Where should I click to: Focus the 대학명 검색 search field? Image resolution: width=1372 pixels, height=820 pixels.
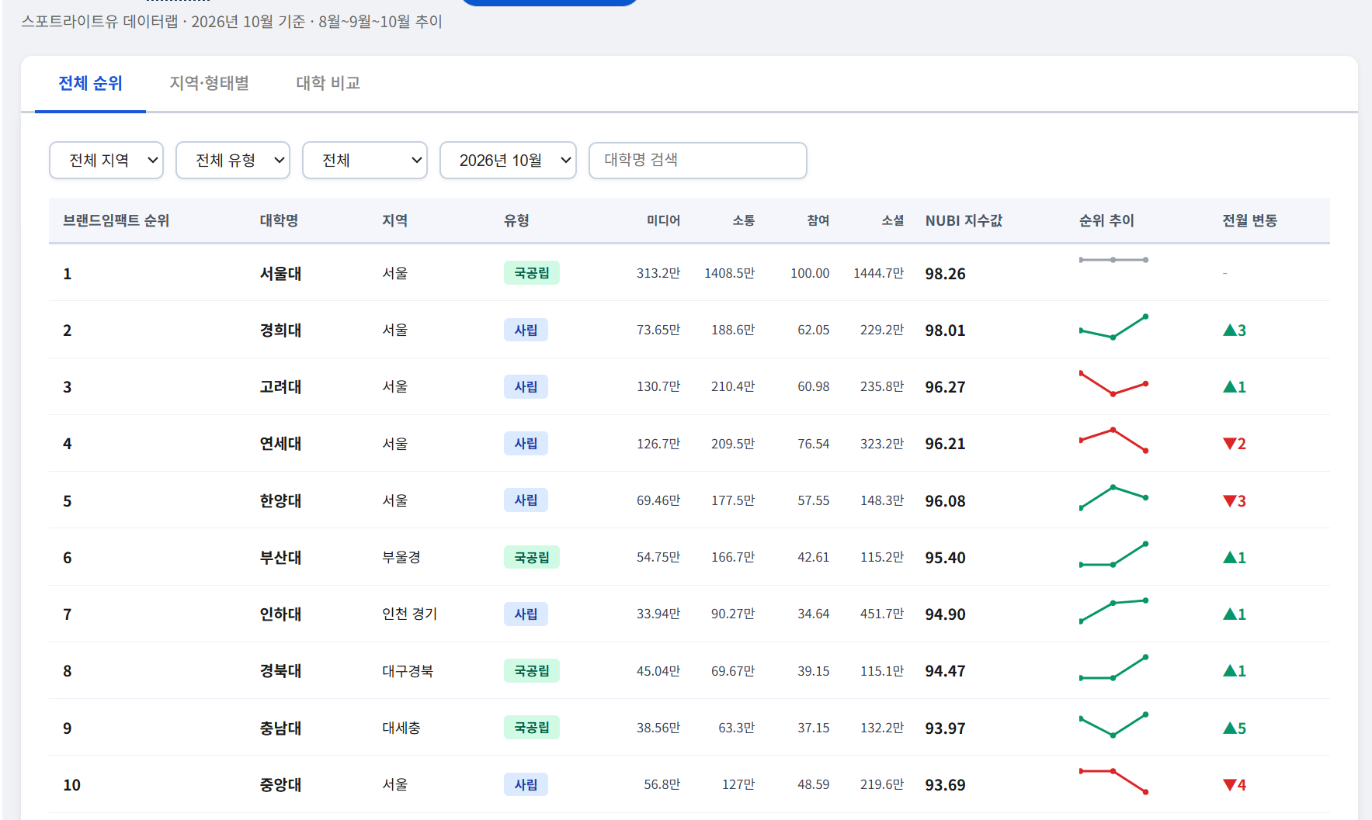[x=698, y=161]
